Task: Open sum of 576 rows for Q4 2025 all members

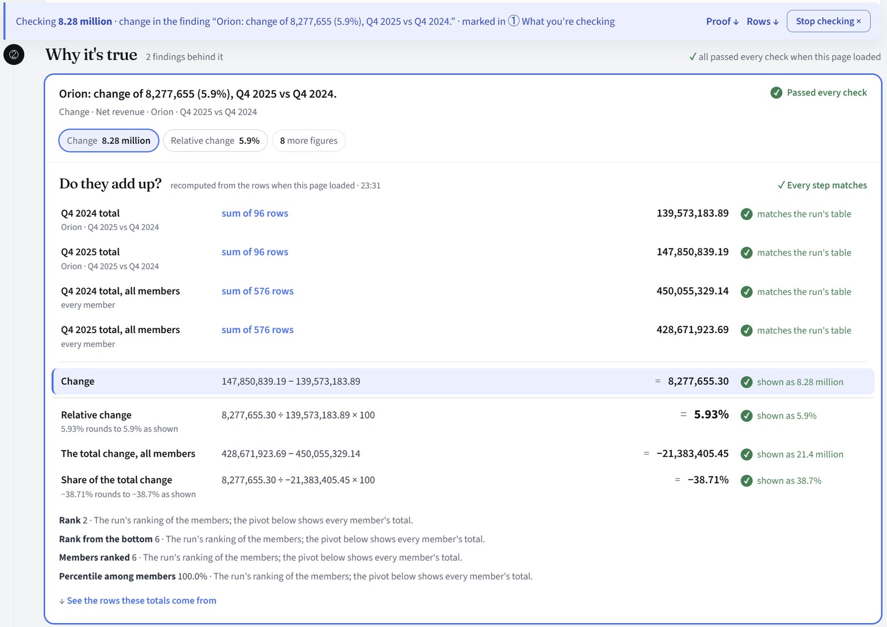Action: 258,330
